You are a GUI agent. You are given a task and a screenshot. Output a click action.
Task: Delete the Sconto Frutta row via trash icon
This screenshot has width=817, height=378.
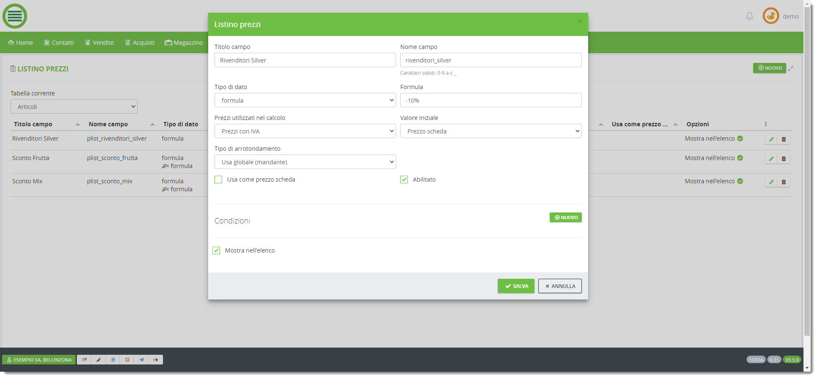[784, 159]
